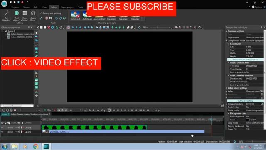Image resolution: width=266 pixels, height=150 pixels.
Task: Toggle visibility of Layer 2
Action: point(2,132)
